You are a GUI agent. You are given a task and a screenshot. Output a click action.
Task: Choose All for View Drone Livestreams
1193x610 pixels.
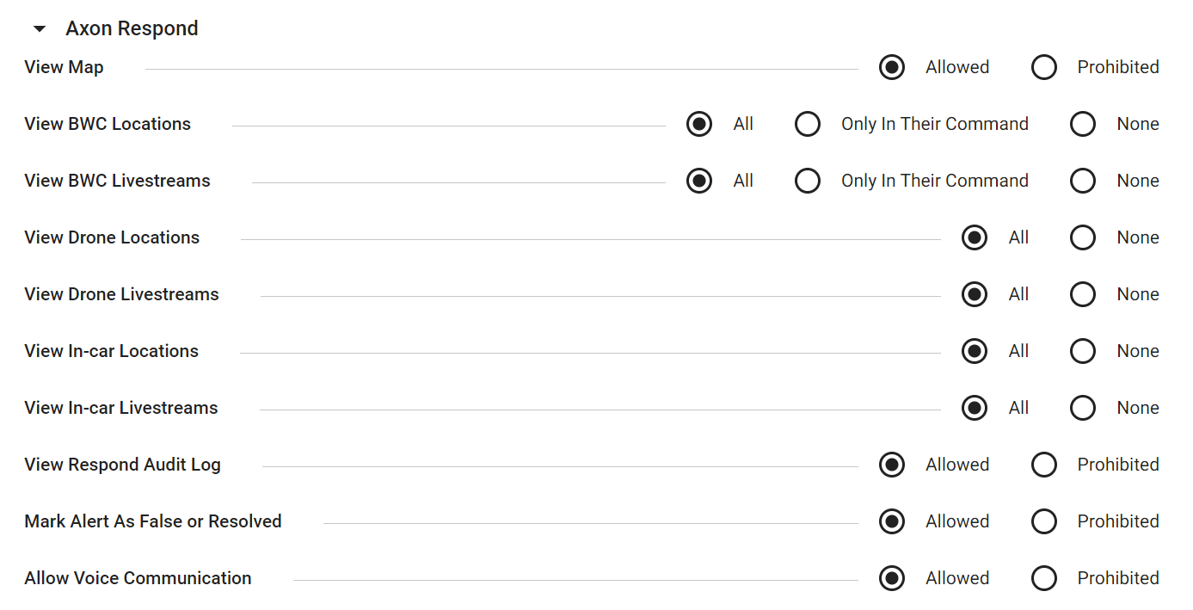[x=975, y=294]
